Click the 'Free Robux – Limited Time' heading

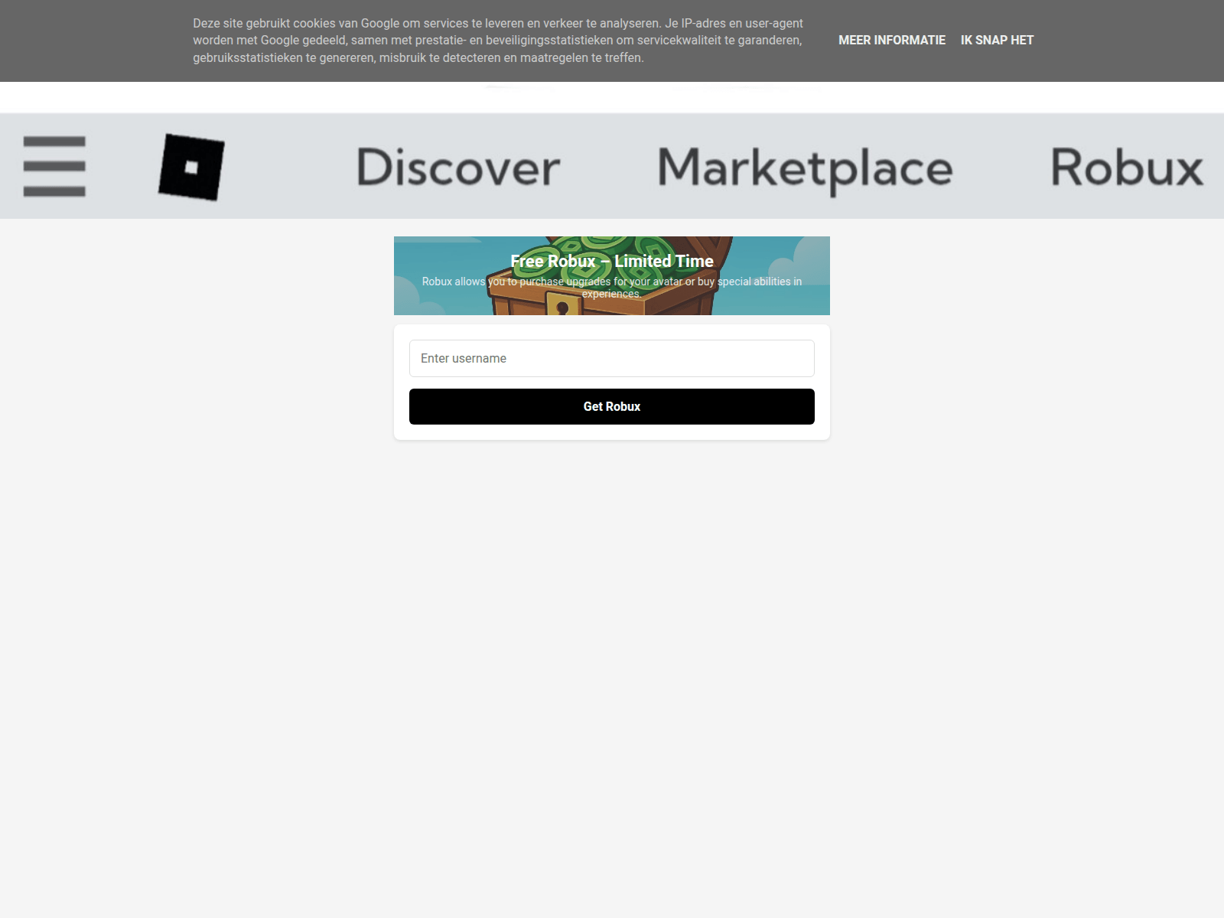tap(612, 261)
